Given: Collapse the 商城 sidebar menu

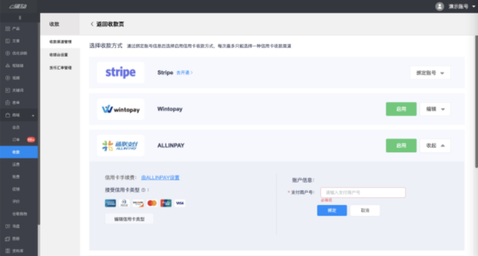Looking at the screenshot, I should [x=33, y=115].
